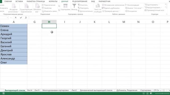Screen dimensions: 170x95
Task: Open the Из других источников menu
Action: [x=14, y=8]
